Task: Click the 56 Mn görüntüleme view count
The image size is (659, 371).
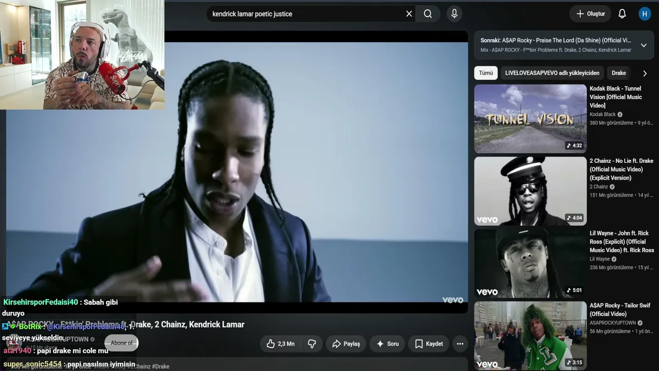Action: (x=610, y=331)
